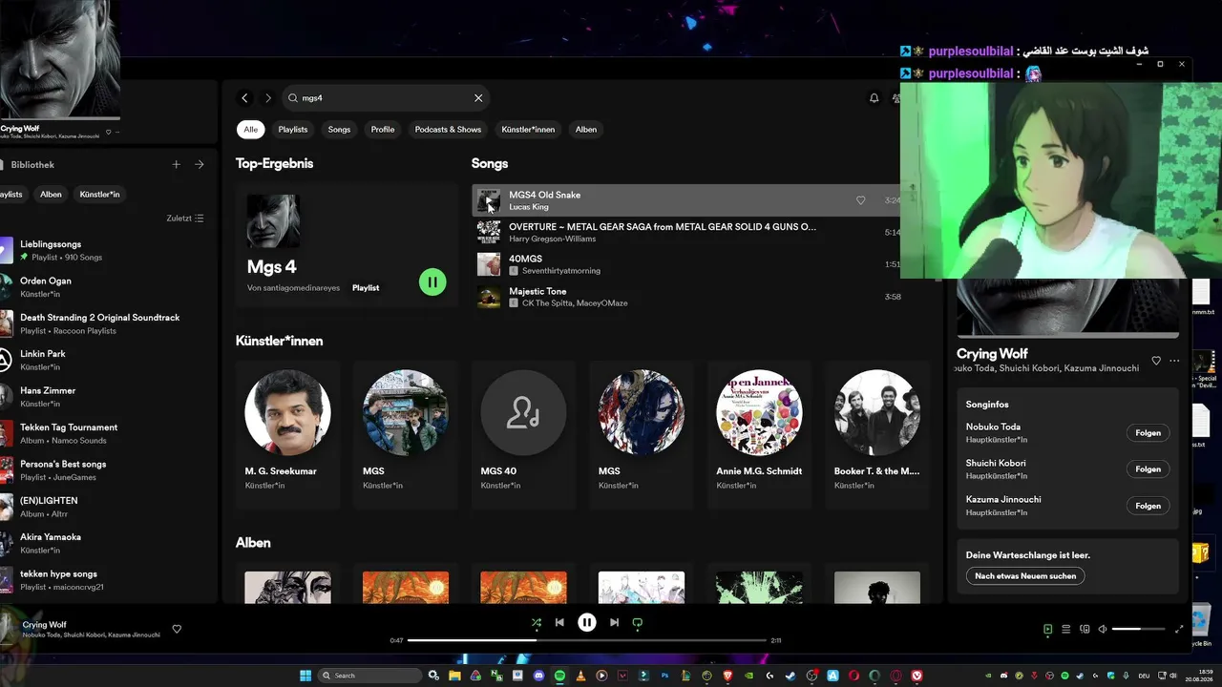Screen dimensions: 1222x687
Task: Open the Windows Start menu
Action: (305, 676)
